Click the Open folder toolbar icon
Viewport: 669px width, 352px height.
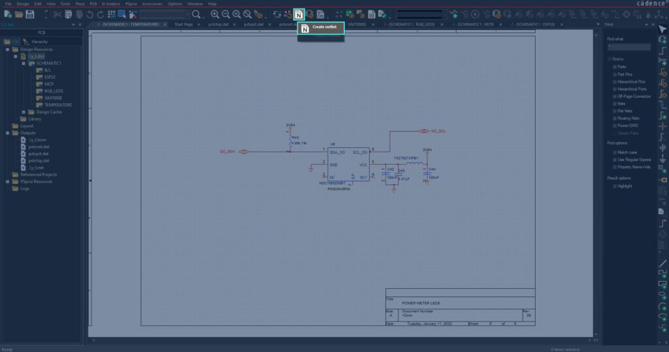tap(19, 14)
